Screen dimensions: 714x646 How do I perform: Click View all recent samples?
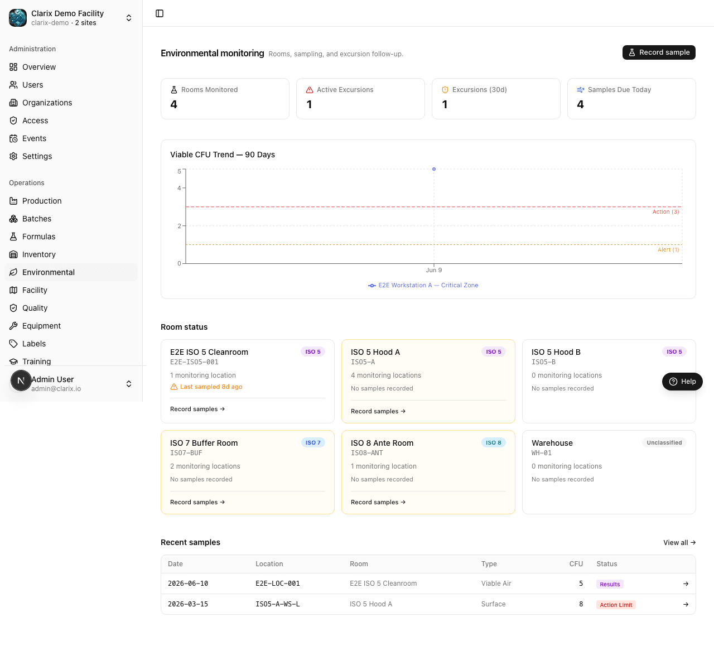tap(679, 542)
